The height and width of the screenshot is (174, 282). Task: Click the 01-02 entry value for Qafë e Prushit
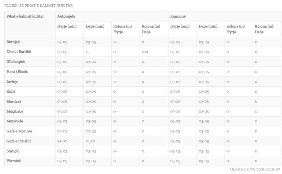[x=62, y=141]
